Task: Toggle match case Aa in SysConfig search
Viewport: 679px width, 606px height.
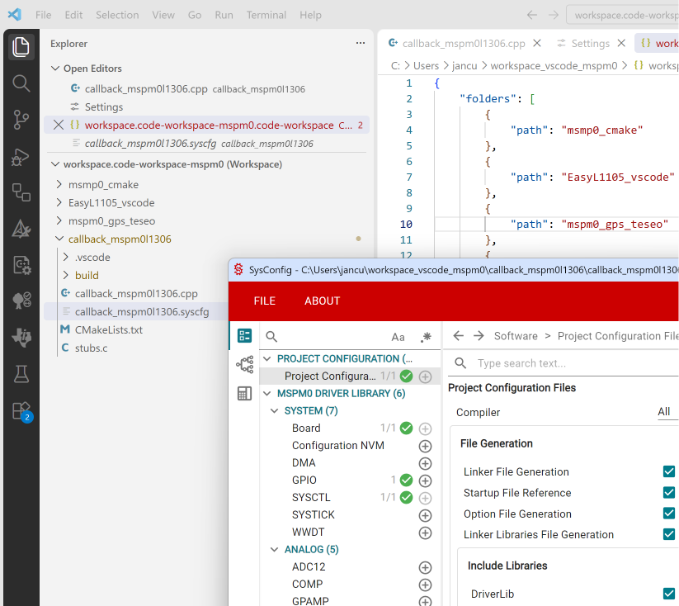Action: click(398, 337)
